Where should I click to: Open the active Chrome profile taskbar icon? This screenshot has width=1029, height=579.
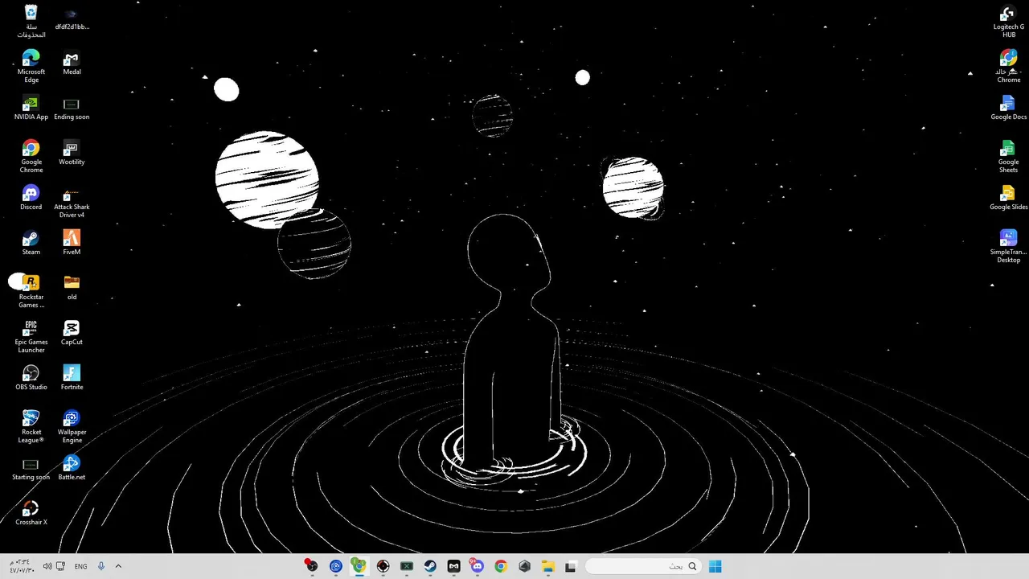[359, 566]
